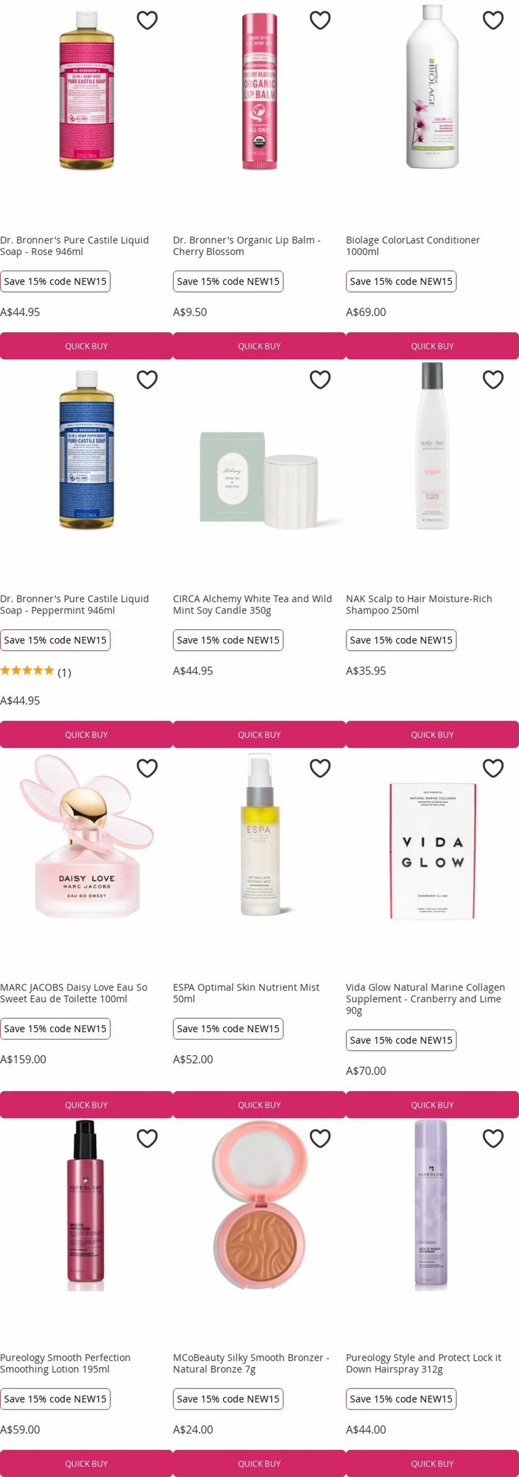Screen dimensions: 519x1477
Task: Favorite the ESPA Nutrient Mist
Action: click(320, 768)
